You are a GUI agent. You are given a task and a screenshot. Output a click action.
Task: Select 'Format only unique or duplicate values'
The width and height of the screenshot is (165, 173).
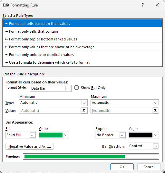[x=82, y=55]
